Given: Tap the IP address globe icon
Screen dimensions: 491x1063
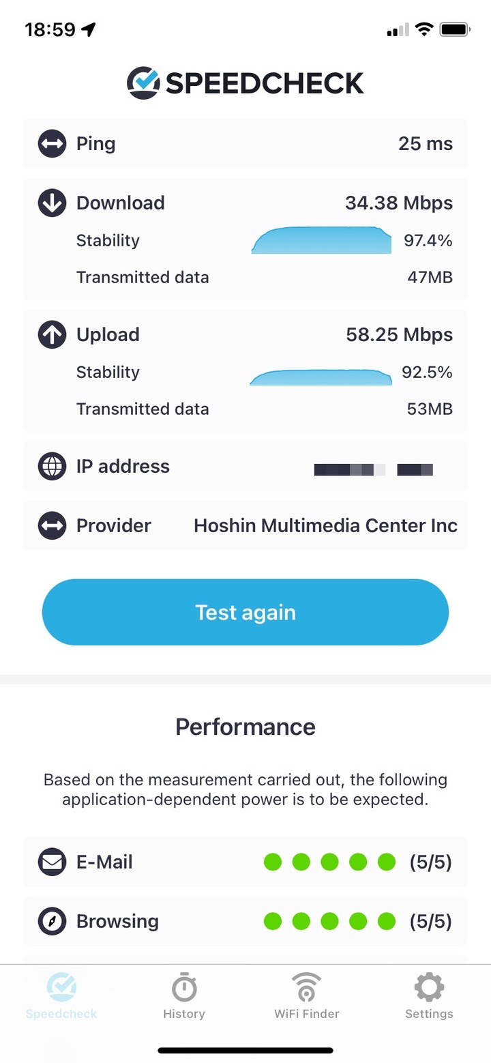Looking at the screenshot, I should pos(52,467).
